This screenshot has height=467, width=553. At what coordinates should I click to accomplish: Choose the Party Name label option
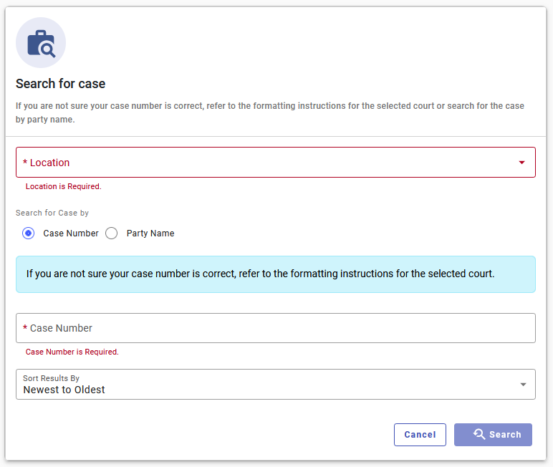coord(150,233)
